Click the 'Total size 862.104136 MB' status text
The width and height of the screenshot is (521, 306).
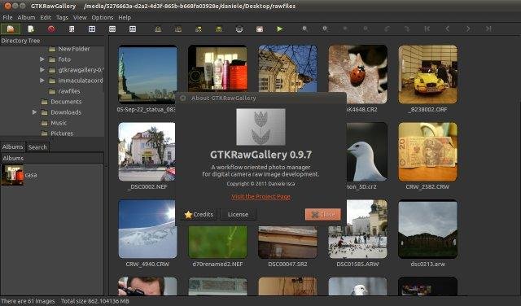tap(95, 301)
